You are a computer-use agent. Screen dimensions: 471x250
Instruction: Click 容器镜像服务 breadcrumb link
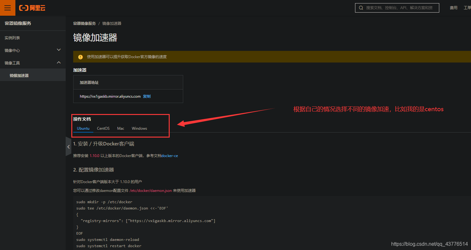pyautogui.click(x=85, y=24)
